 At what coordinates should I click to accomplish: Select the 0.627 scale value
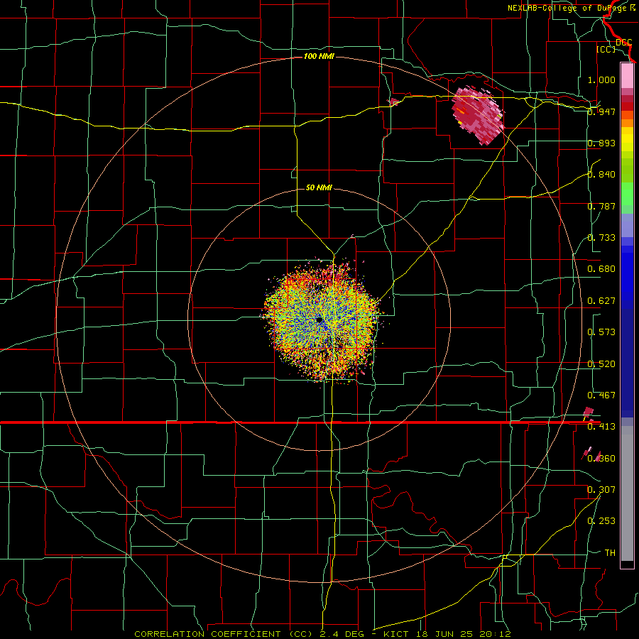[x=601, y=301]
